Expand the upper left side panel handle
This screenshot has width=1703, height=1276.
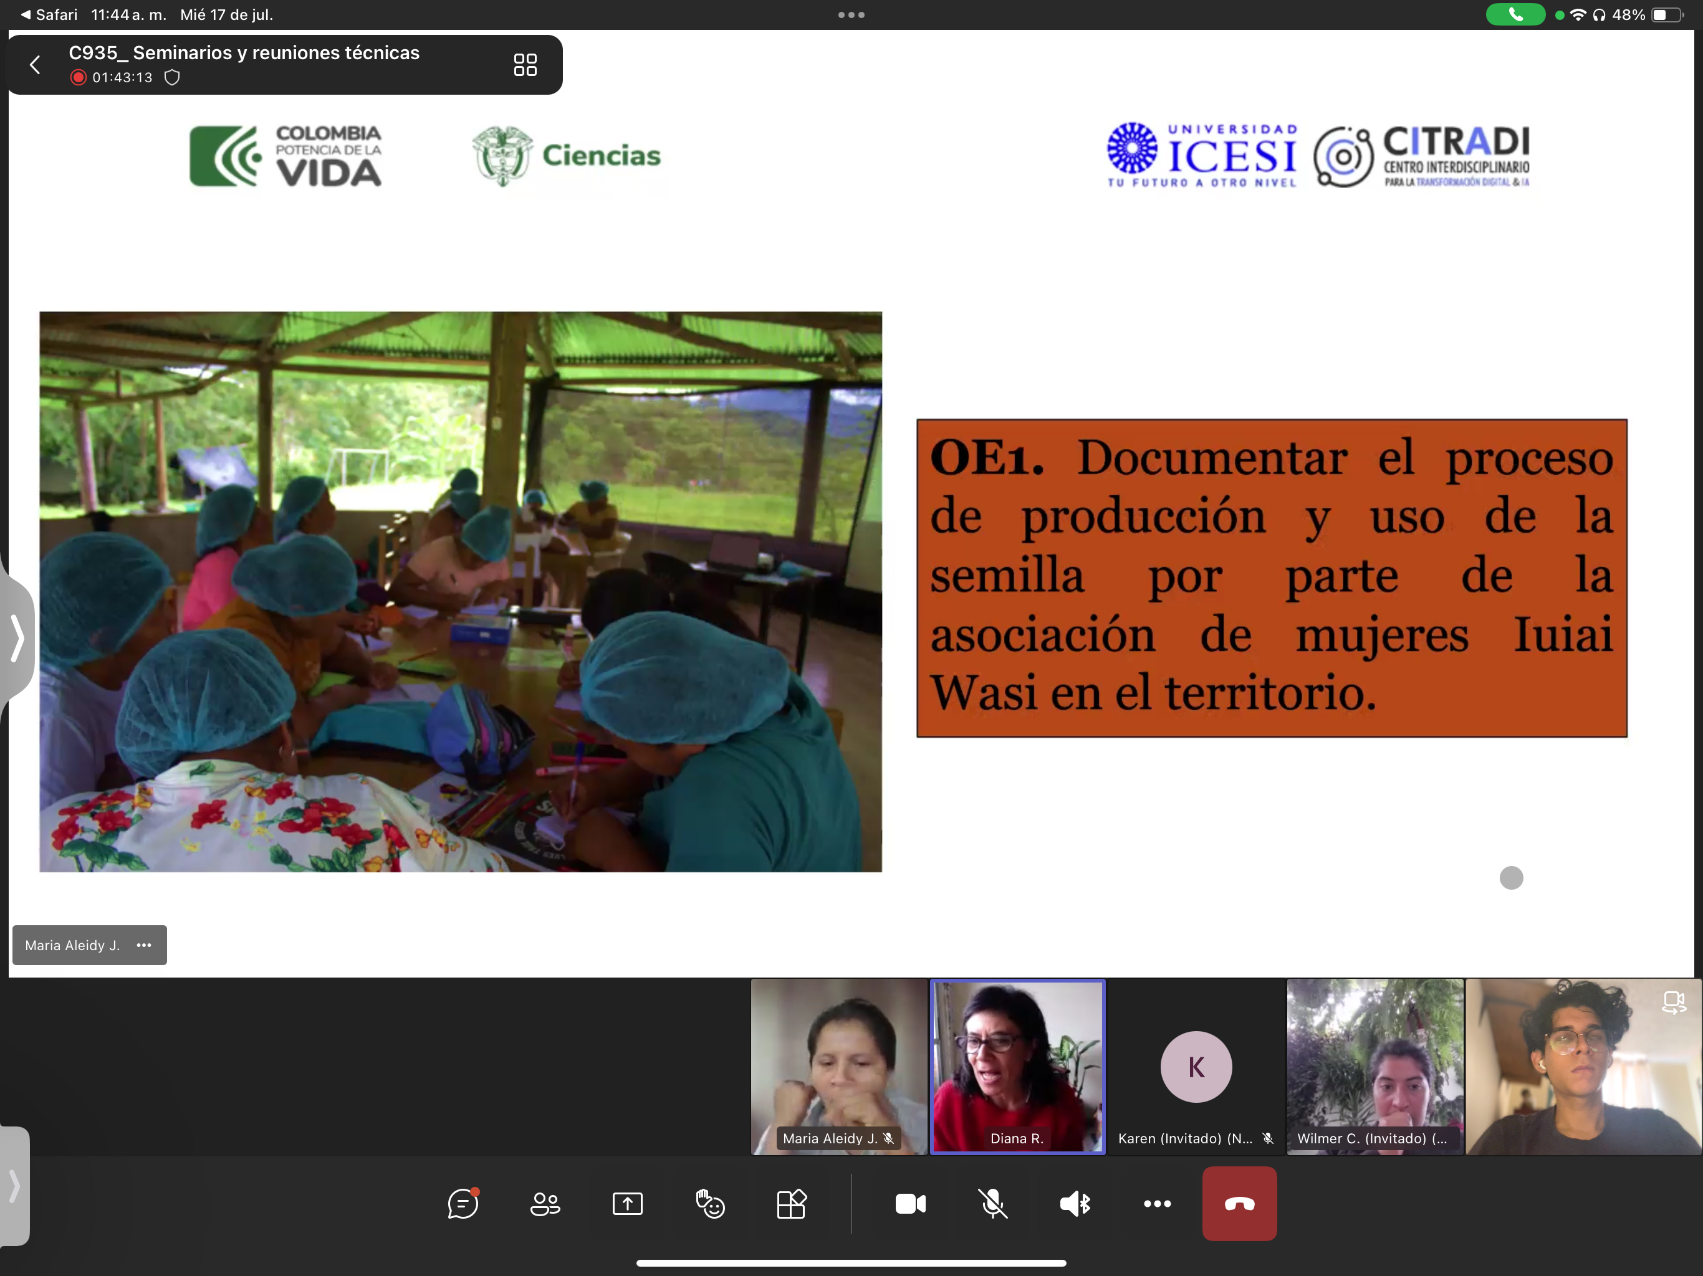click(17, 637)
